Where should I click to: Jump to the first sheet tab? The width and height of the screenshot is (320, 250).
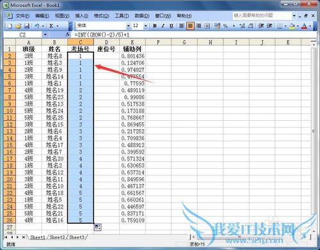[6, 237]
